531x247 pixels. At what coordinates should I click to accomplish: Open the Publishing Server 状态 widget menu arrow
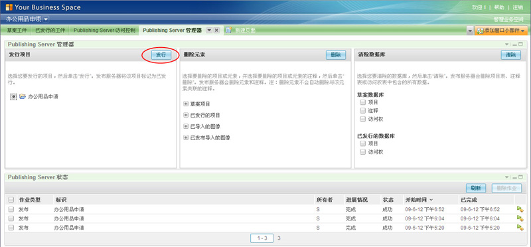pos(507,177)
